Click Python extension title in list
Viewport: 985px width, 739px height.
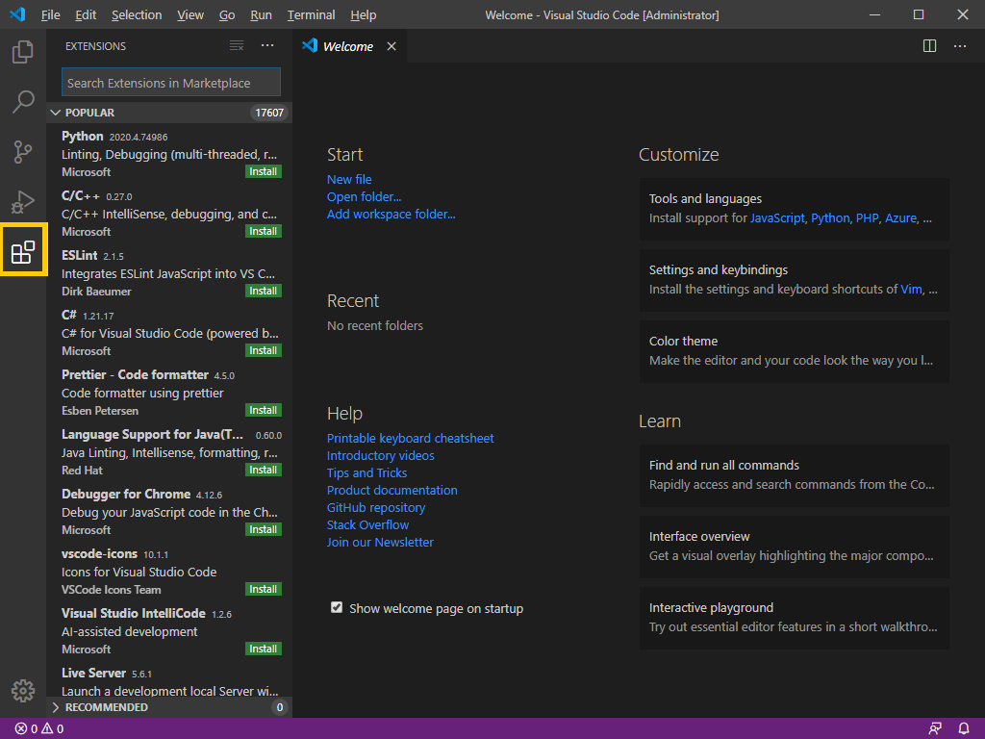[x=83, y=137]
